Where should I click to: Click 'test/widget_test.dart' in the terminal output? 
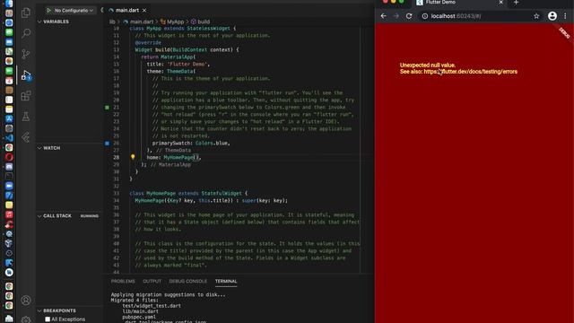(152, 305)
